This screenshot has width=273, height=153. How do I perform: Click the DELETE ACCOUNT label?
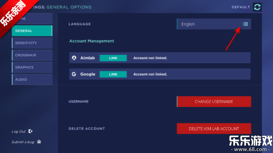coord(87,129)
